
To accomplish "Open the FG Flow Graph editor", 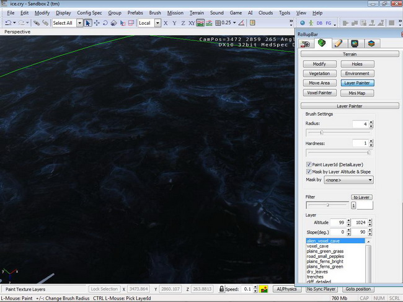I will pyautogui.click(x=329, y=23).
